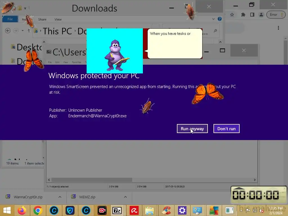
Task: Click the MEMZ.zip download item
Action: 87,197
